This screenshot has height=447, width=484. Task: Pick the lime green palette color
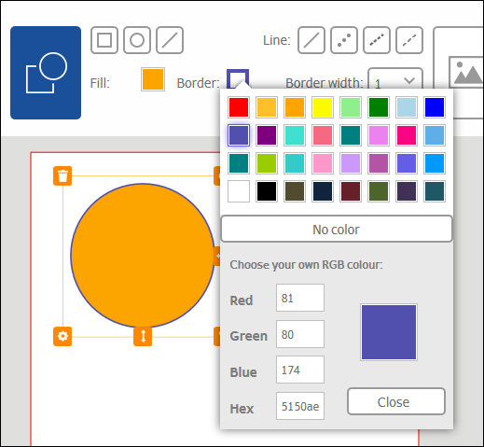(267, 163)
